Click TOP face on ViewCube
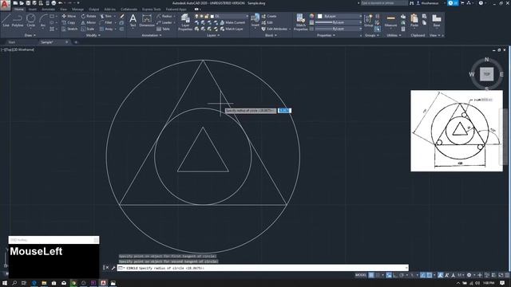This screenshot has width=511, height=287. 486,74
